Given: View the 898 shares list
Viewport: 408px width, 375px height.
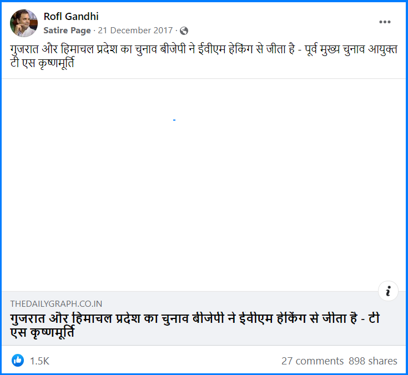Looking at the screenshot, I should (x=373, y=361).
